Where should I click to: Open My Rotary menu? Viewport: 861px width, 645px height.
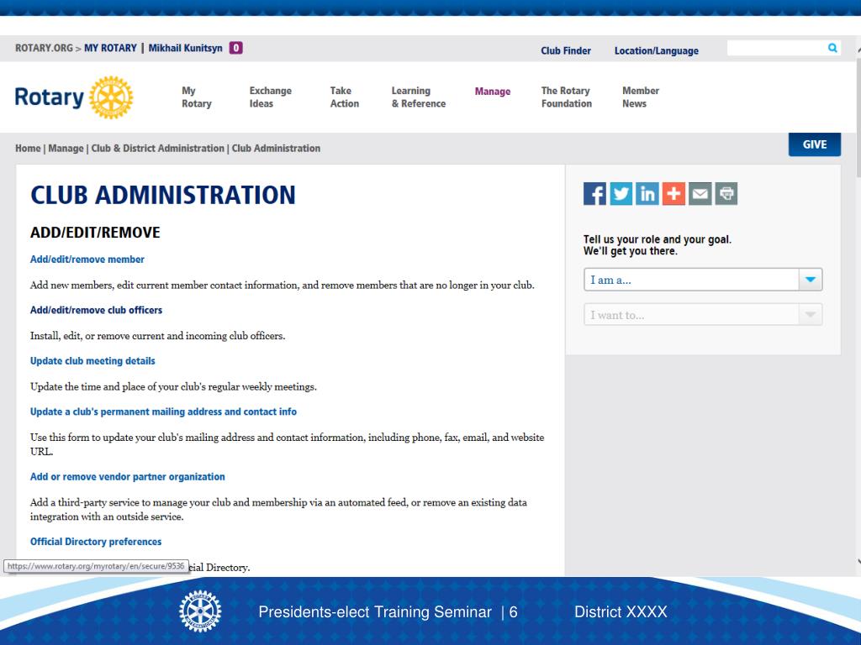coord(197,97)
